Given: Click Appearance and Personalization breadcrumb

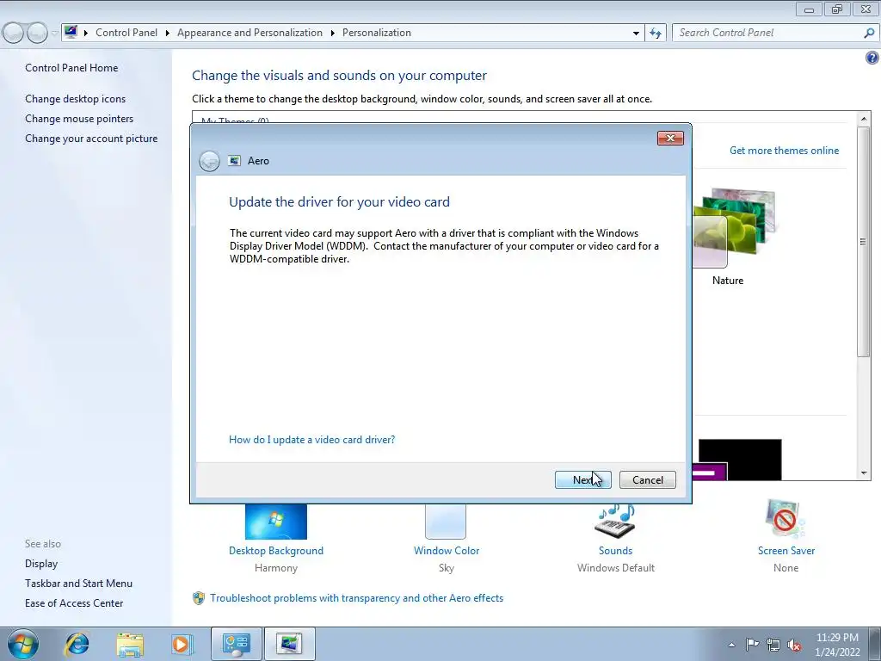Looking at the screenshot, I should point(250,33).
